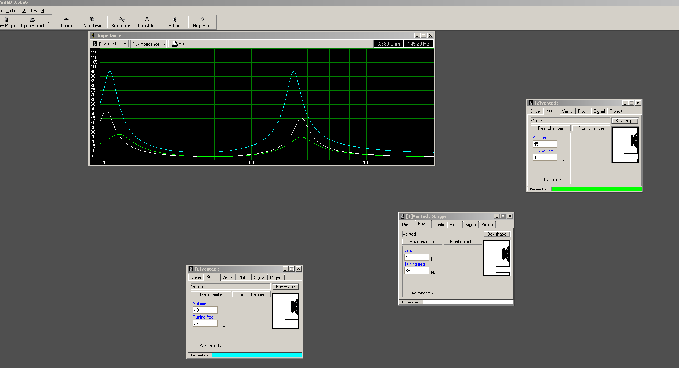Launch the driver Editor
Viewport: 679px width, 368px height.
click(174, 22)
